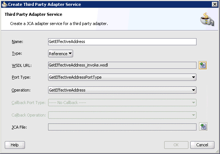Click the Cancel button

click(202, 145)
